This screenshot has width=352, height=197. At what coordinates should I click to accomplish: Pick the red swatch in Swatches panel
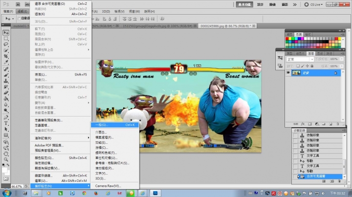tap(287, 39)
